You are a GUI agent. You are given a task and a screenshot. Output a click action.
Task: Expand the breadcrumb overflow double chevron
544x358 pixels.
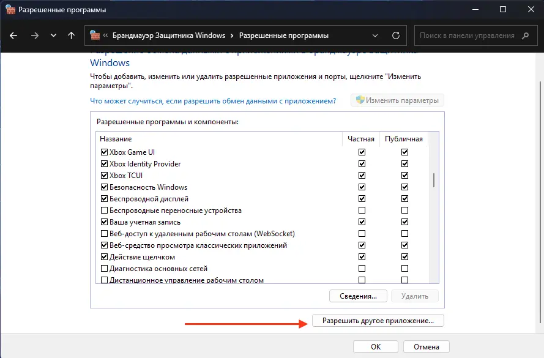(106, 35)
